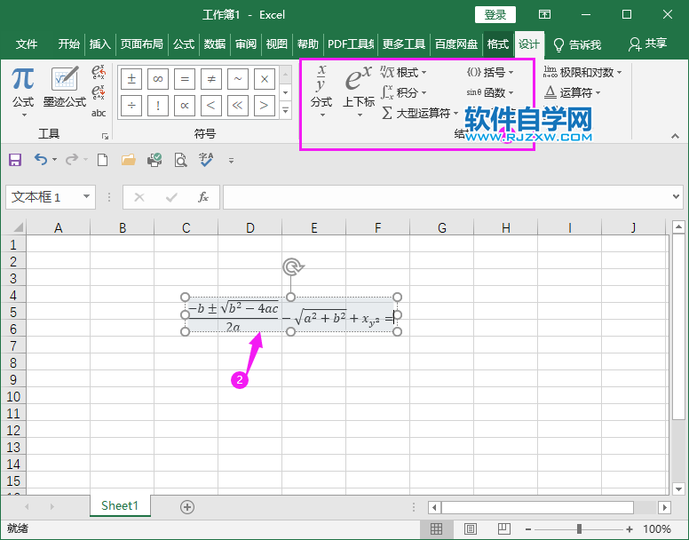Expand the formula bar
The height and width of the screenshot is (540, 689).
click(677, 196)
